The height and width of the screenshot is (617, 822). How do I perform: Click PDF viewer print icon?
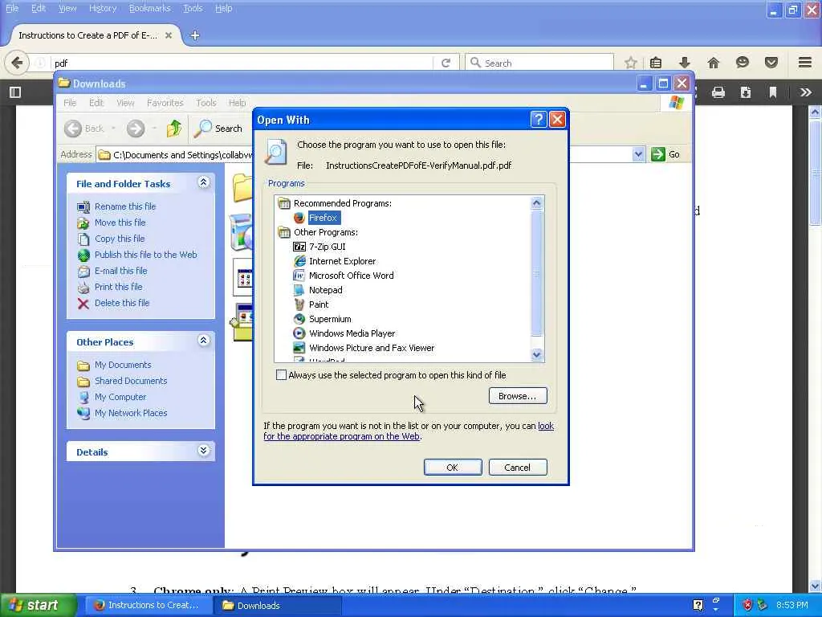click(x=718, y=93)
